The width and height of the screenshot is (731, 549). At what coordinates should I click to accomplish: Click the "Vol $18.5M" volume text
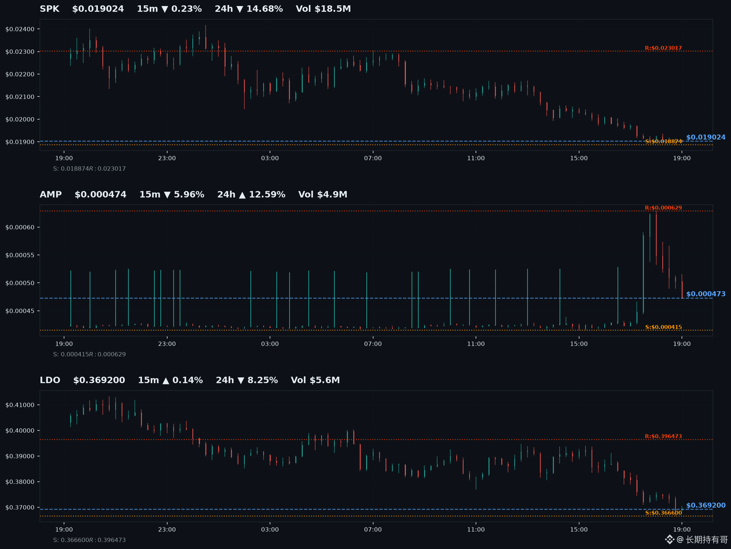[323, 9]
